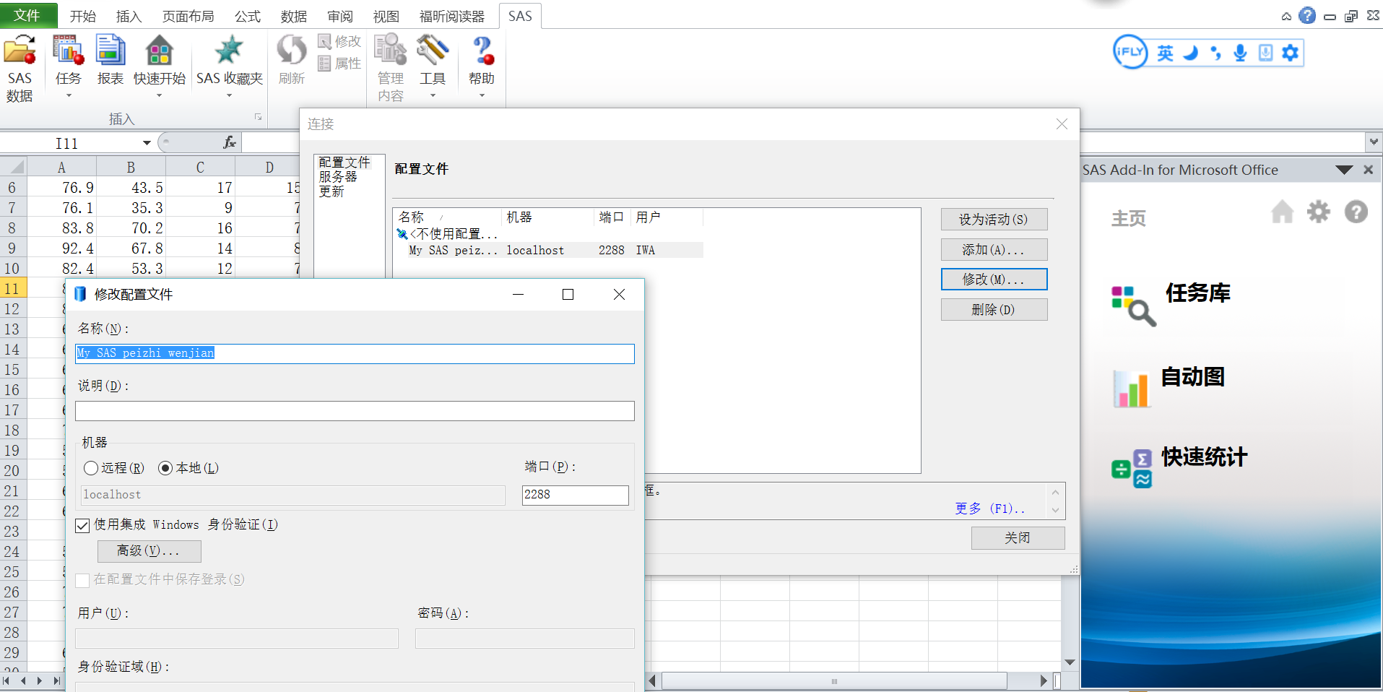Screen dimensions: 1383x692
Task: Click the 端口(P) port field
Action: pos(576,495)
